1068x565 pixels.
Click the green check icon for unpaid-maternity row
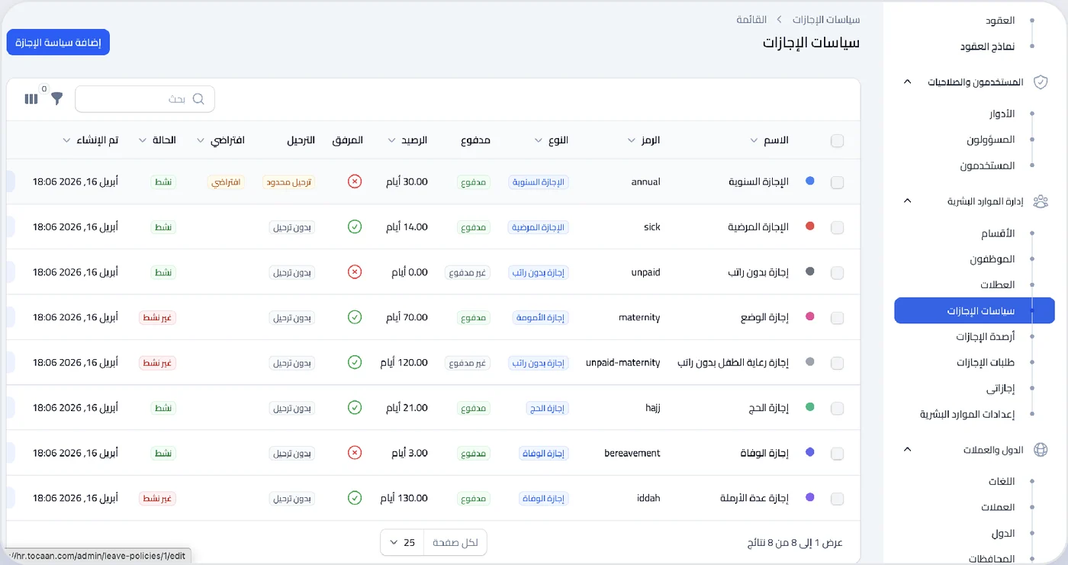(354, 362)
